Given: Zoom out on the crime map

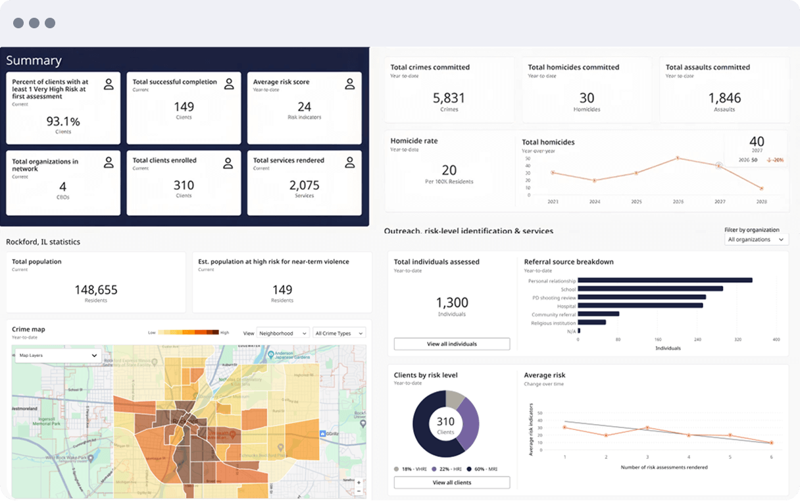Looking at the screenshot, I should pos(359,490).
